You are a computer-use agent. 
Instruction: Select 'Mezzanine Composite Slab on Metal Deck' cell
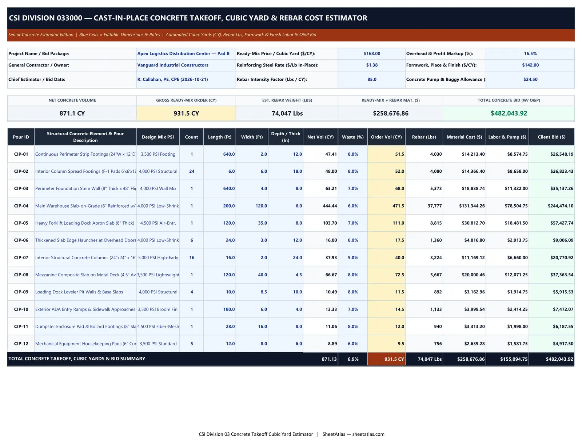click(85, 275)
